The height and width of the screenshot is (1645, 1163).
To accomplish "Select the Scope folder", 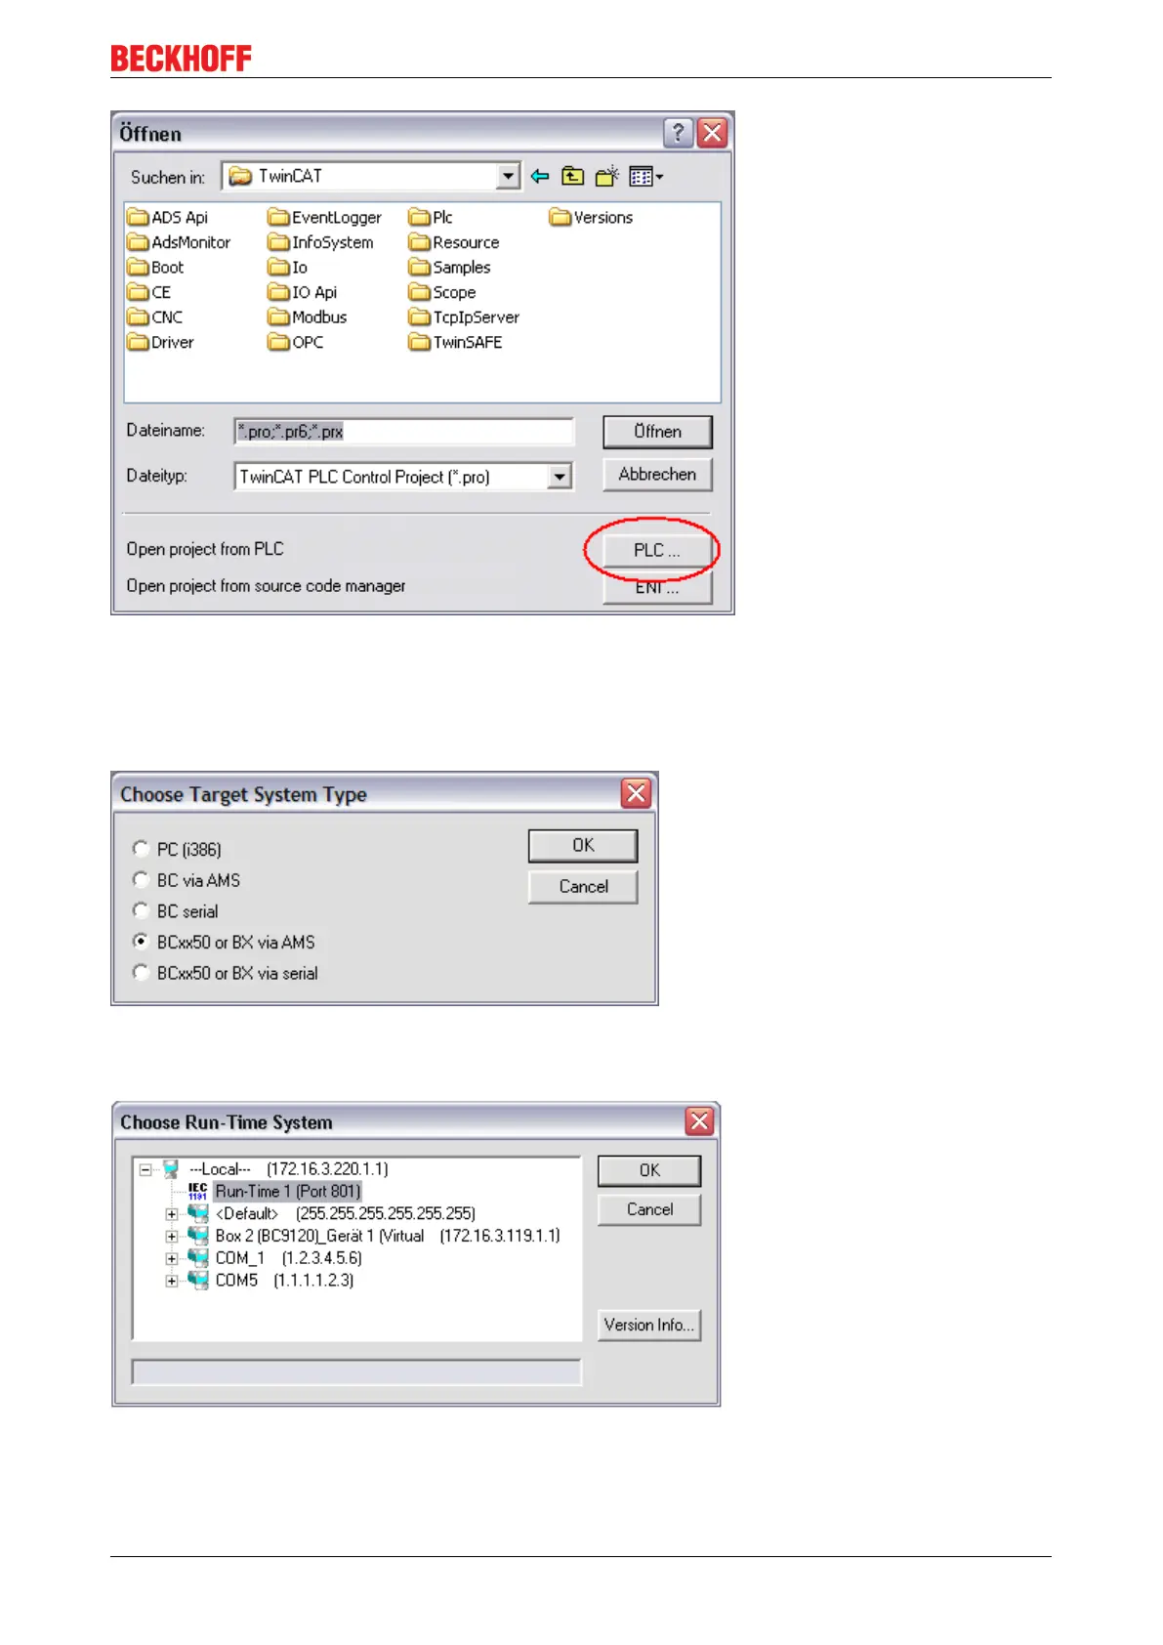I will 442,292.
